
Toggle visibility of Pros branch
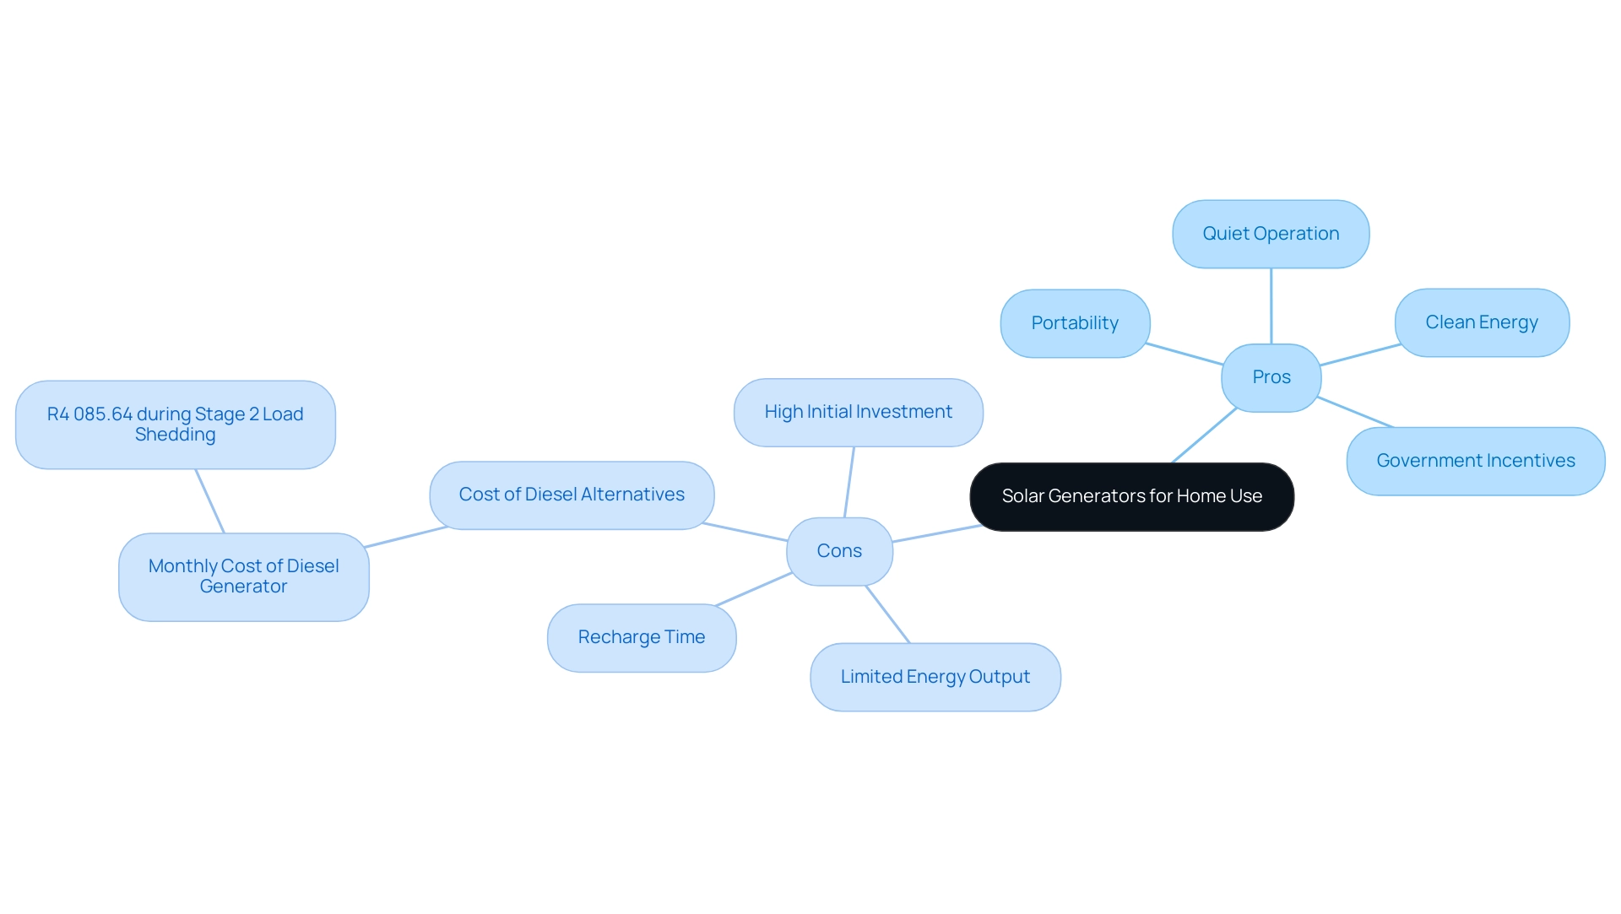pos(1269,376)
